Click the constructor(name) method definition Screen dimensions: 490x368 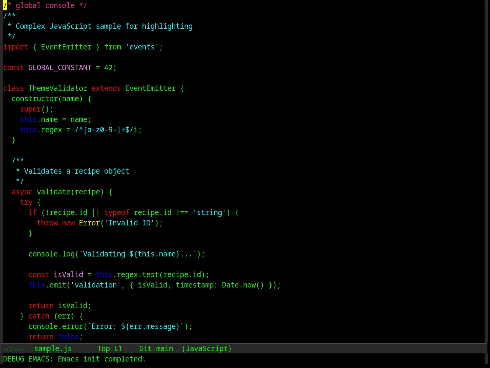47,99
